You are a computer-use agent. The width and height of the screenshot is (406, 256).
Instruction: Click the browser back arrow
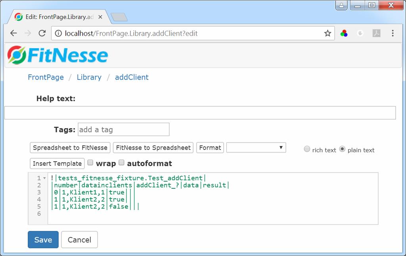click(13, 33)
